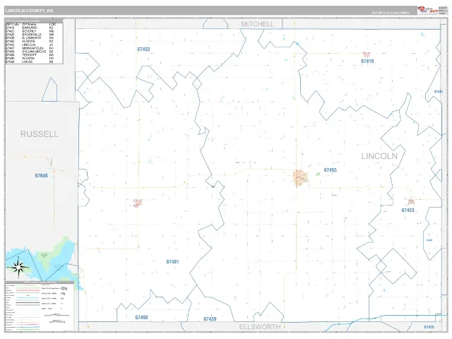Image resolution: width=452 pixels, height=339 pixels.
Task: Click the Sylvan Grove town marker
Action: pos(138,203)
